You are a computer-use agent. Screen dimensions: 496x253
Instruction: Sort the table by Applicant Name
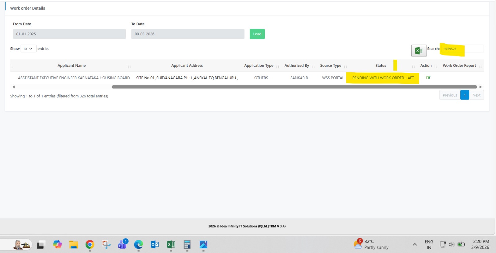click(71, 66)
